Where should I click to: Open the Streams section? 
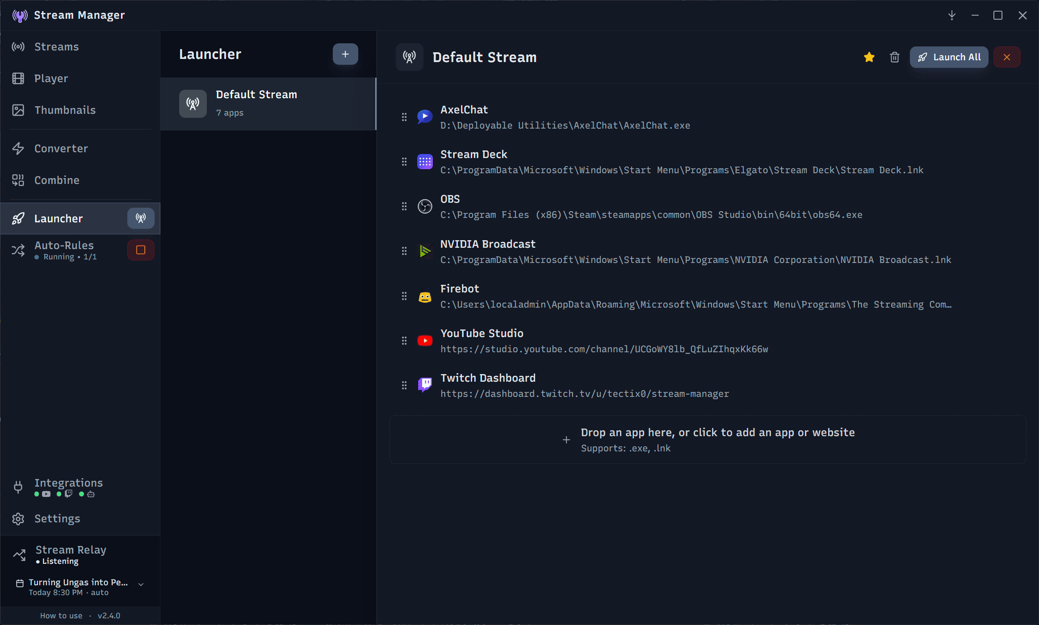point(80,47)
